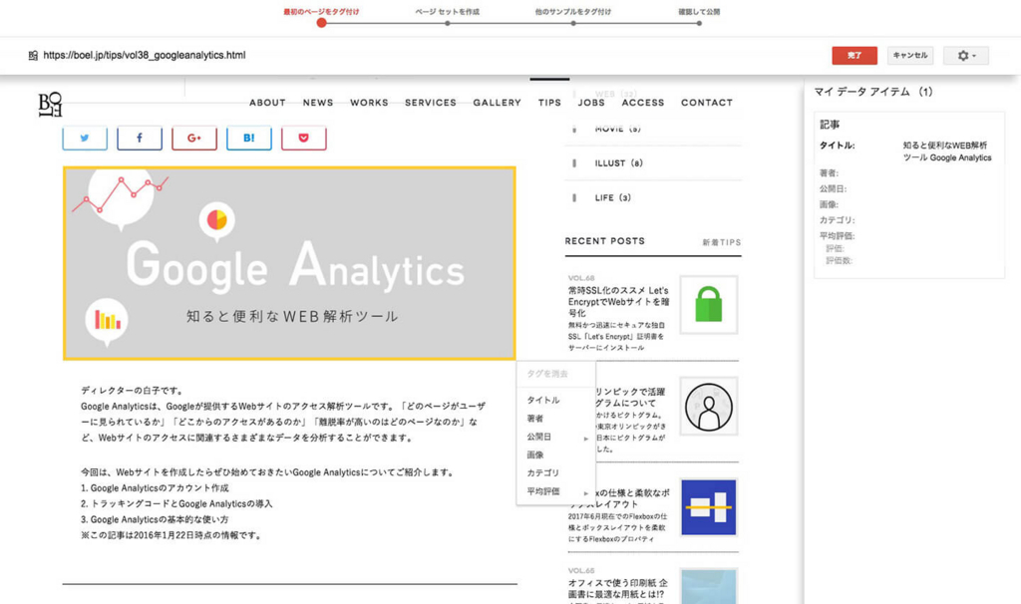Click the 新着TIPS link
Viewport: 1021px width, 604px height.
(722, 243)
